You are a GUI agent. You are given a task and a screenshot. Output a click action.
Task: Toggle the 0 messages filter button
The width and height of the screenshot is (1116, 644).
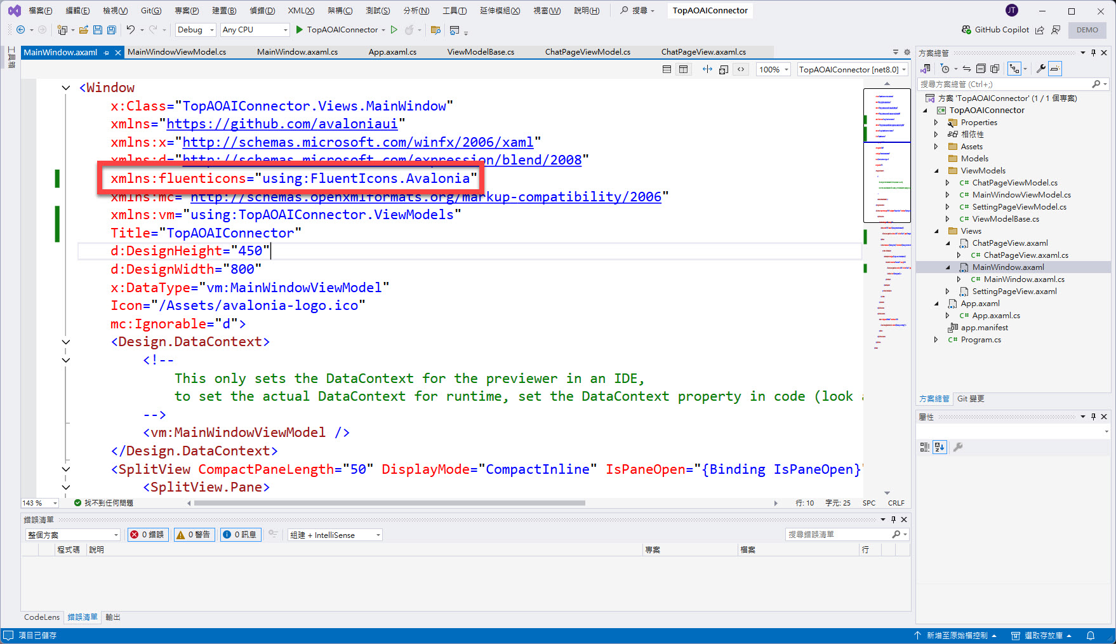pos(240,535)
